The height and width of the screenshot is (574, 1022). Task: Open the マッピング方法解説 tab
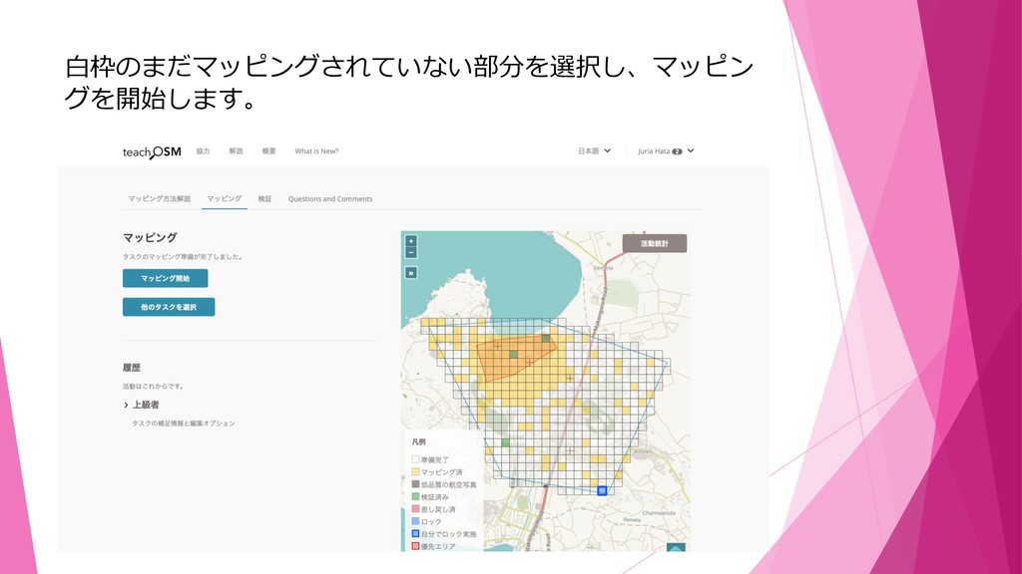click(159, 198)
